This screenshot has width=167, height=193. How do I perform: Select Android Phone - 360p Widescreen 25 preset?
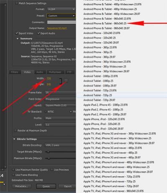[105, 67]
